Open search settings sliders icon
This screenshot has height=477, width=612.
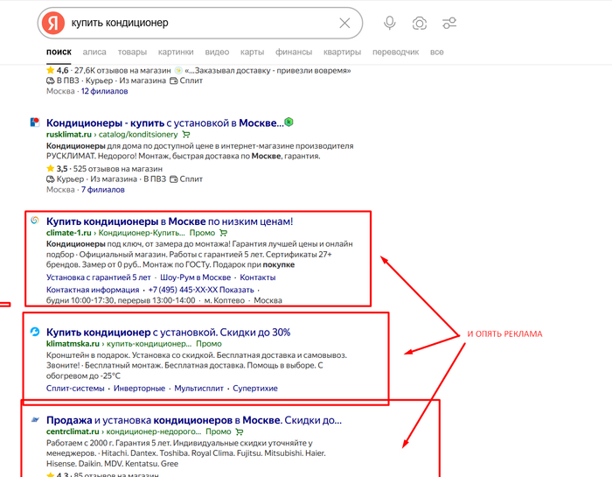449,24
